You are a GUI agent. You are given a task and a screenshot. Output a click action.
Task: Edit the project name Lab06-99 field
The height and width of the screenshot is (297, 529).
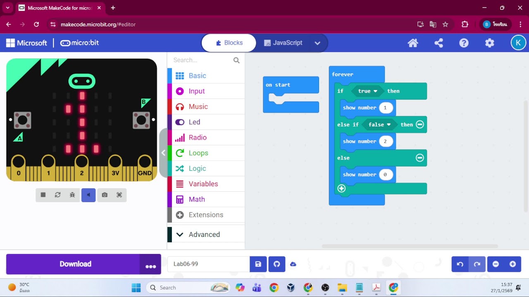[208, 264]
